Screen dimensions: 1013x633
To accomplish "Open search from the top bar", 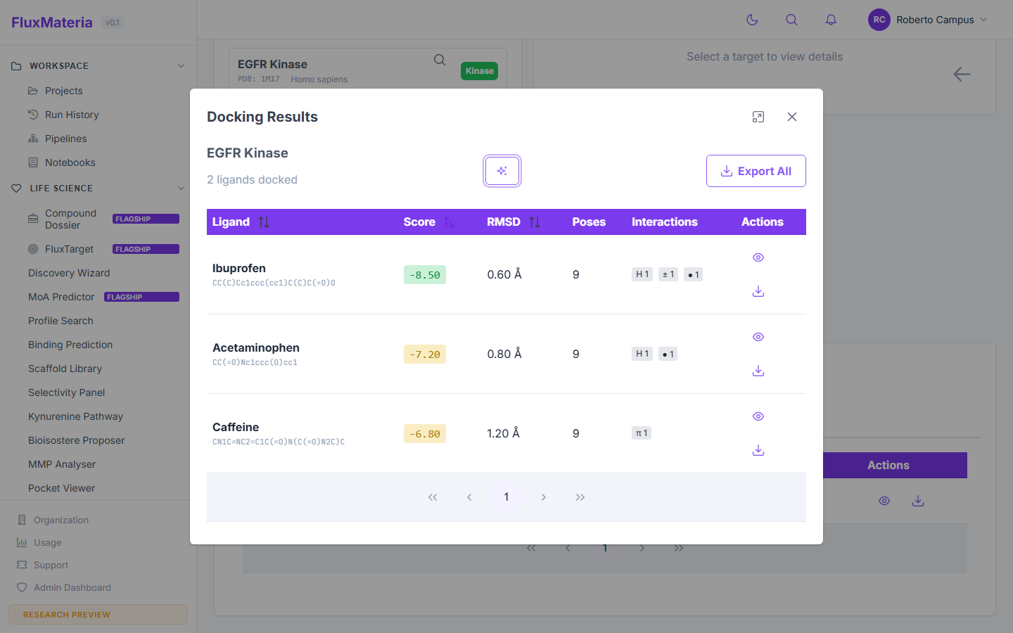I will (791, 20).
